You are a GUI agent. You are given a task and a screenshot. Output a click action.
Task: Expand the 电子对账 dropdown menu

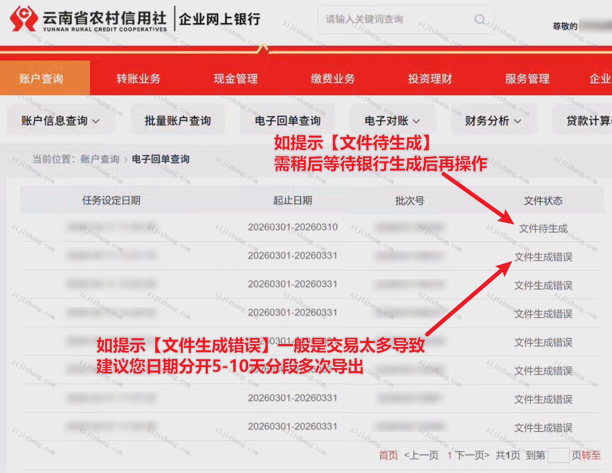(x=392, y=121)
